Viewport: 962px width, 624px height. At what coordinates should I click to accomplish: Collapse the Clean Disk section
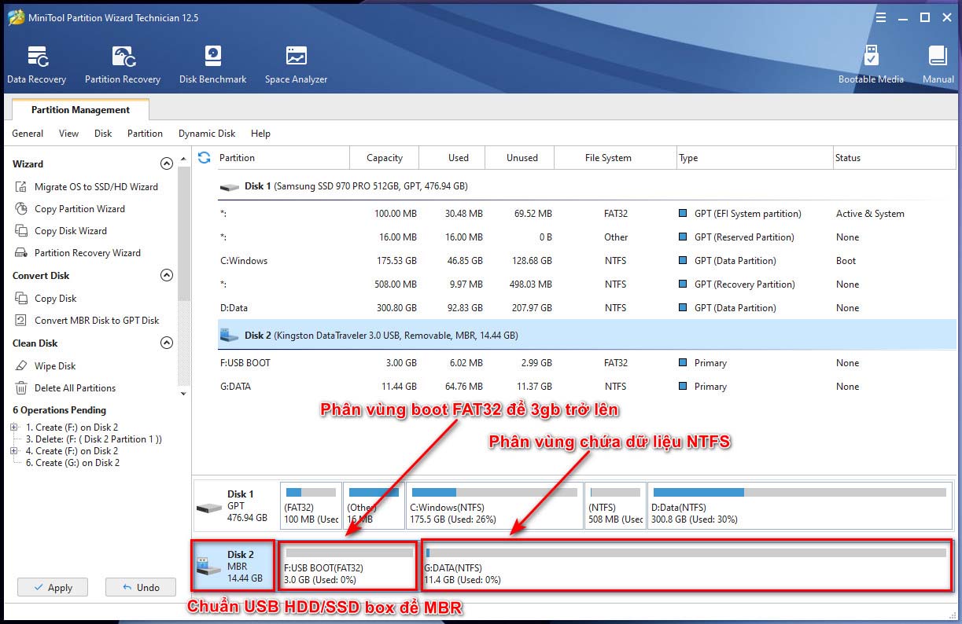[x=166, y=343]
